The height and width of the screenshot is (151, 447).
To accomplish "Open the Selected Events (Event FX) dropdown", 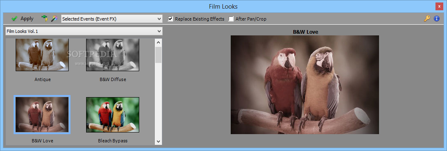I will click(112, 19).
